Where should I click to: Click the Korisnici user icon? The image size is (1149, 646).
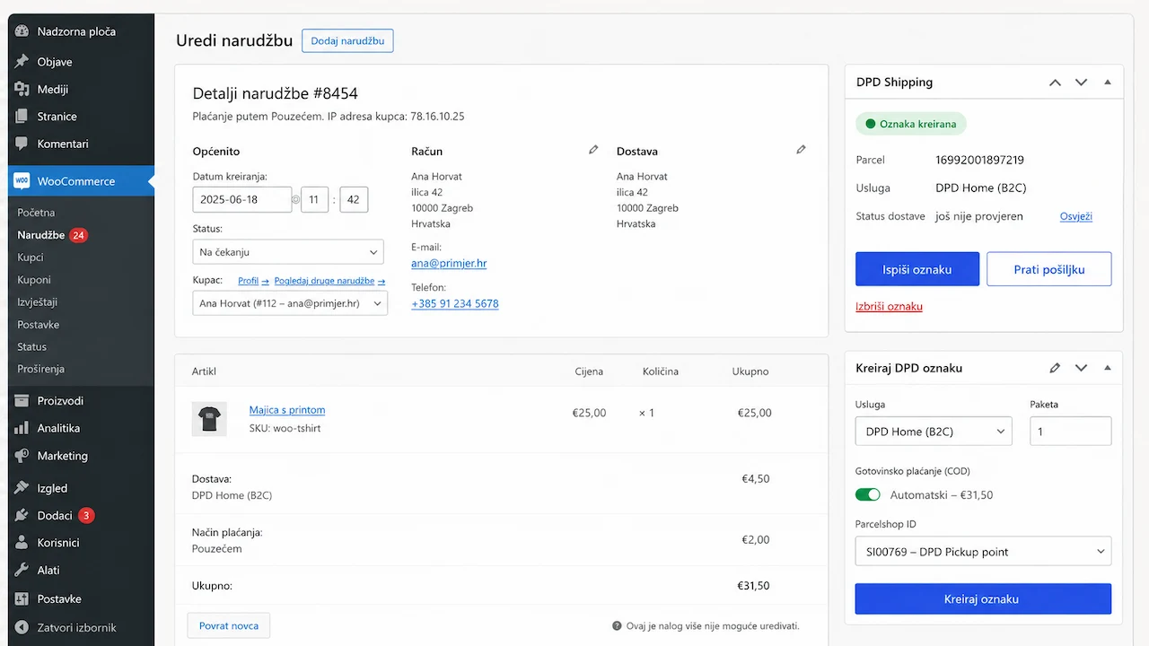pyautogui.click(x=22, y=543)
